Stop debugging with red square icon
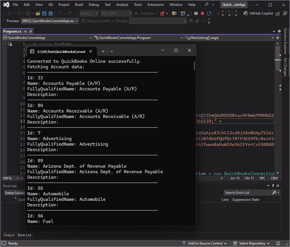 (x=202, y=13)
